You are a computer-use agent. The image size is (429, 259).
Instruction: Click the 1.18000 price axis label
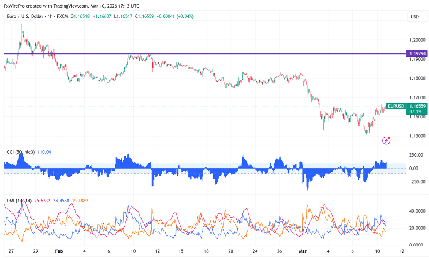(417, 78)
